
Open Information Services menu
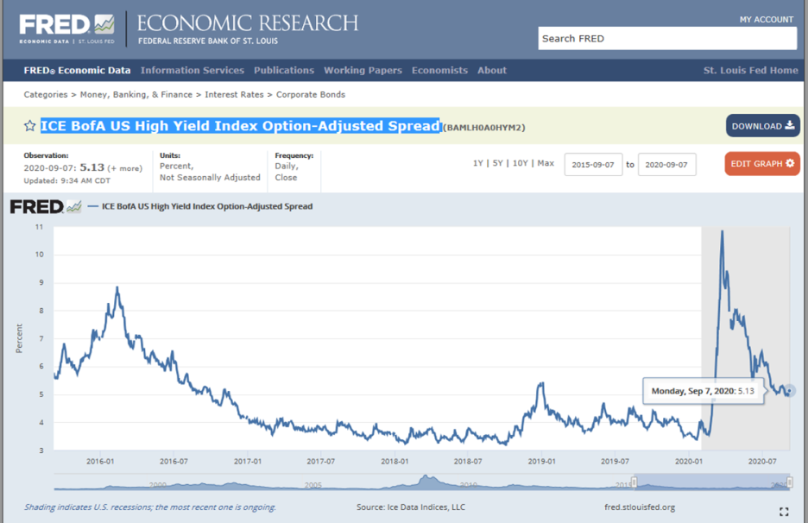pos(193,71)
